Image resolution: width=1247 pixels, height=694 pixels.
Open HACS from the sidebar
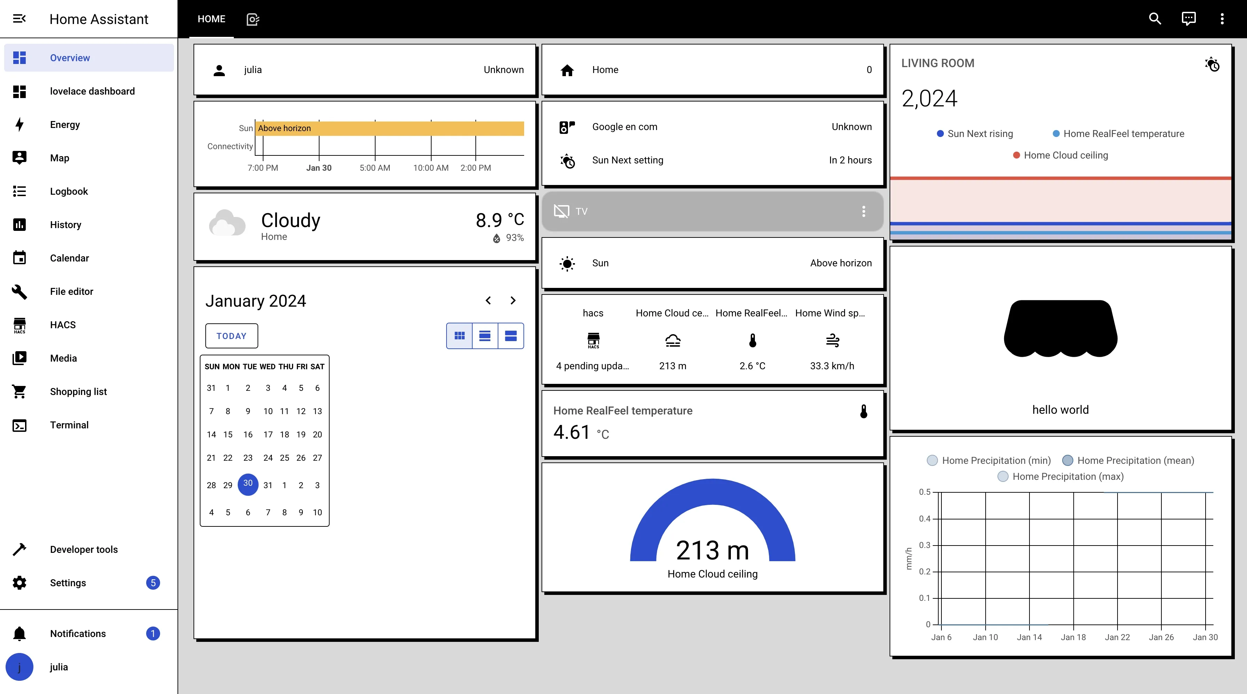(x=63, y=325)
